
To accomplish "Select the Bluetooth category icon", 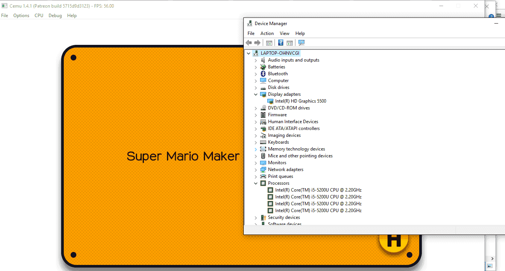I will (263, 74).
